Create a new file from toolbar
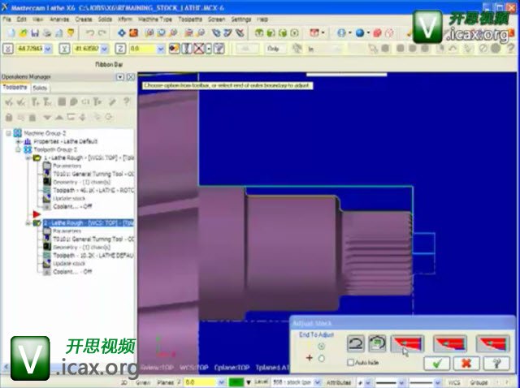 pyautogui.click(x=11, y=32)
